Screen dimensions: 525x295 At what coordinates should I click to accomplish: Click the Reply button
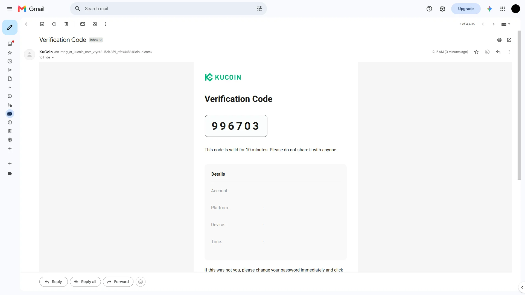(54, 282)
